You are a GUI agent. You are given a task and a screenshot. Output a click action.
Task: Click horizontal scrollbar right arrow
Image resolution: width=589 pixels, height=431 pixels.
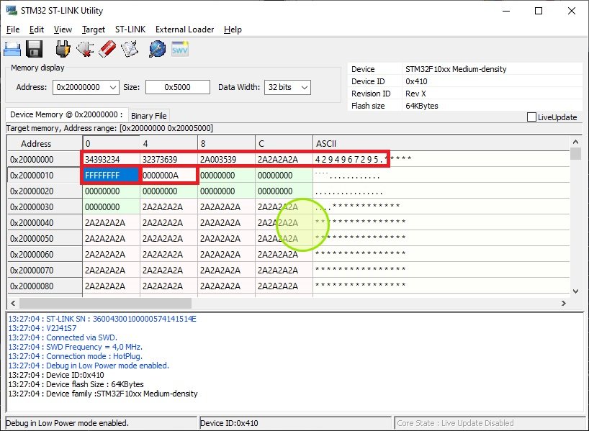point(564,303)
